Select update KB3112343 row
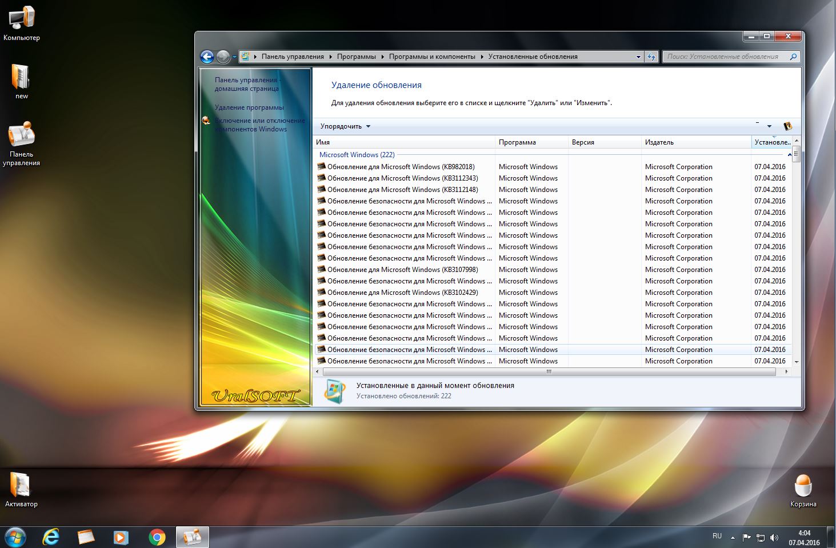 coord(553,178)
